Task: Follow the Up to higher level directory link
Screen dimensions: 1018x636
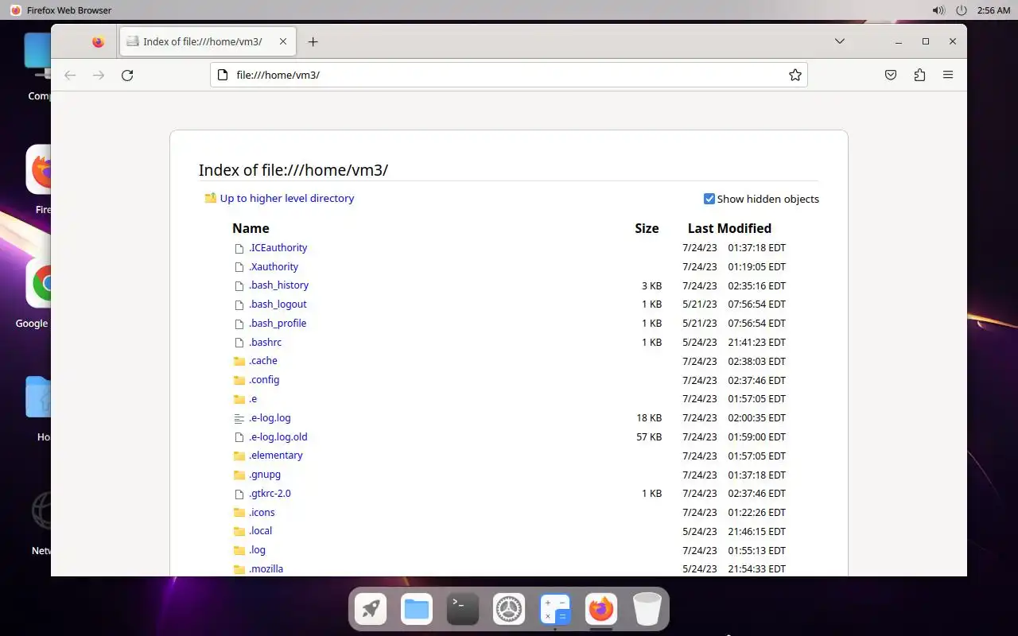Action: coord(287,198)
